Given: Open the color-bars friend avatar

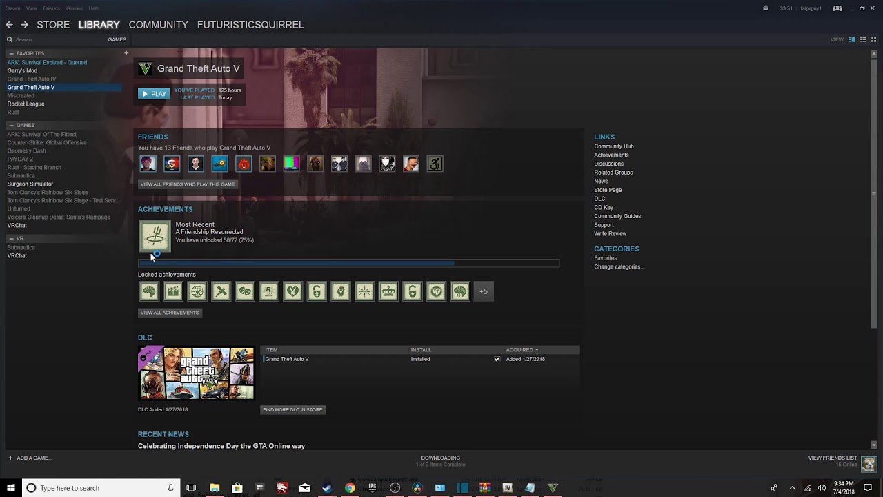Looking at the screenshot, I should (x=291, y=164).
